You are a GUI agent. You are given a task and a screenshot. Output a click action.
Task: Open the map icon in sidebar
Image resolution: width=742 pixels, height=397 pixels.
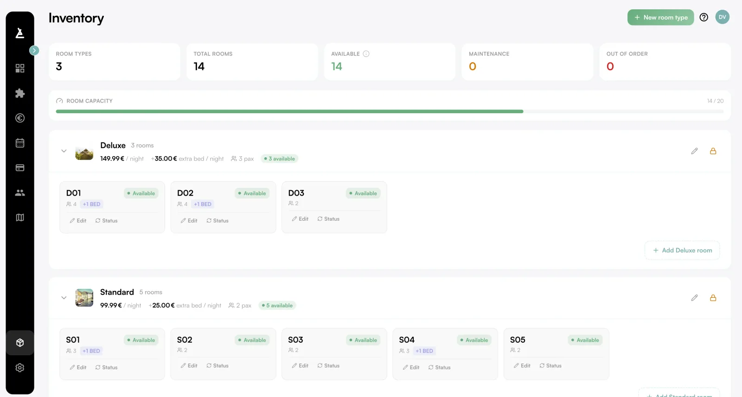pyautogui.click(x=20, y=218)
